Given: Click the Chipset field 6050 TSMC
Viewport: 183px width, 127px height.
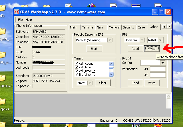Looking at the screenshot, I should click(x=49, y=81).
